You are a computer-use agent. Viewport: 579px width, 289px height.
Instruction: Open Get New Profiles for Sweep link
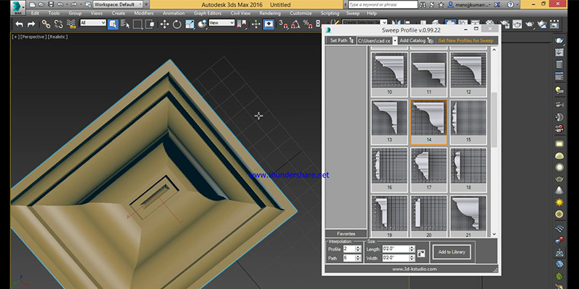pyautogui.click(x=465, y=40)
